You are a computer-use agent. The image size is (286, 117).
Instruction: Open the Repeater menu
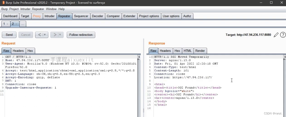click(x=38, y=9)
